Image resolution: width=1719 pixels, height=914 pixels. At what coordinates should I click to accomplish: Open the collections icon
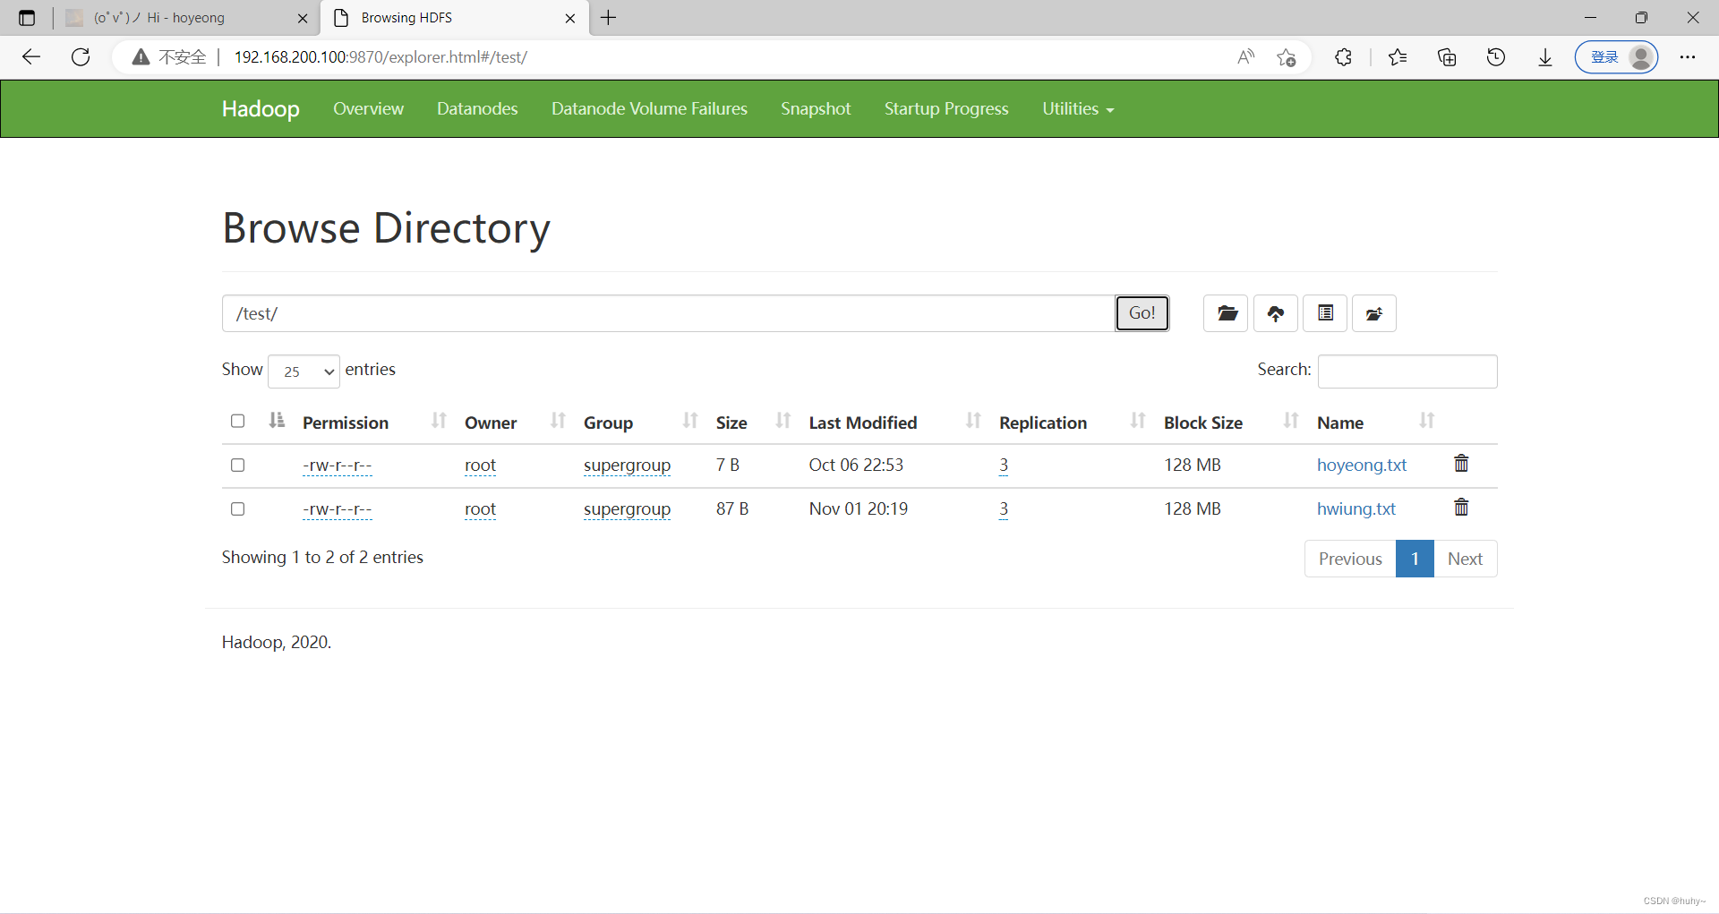[1447, 57]
